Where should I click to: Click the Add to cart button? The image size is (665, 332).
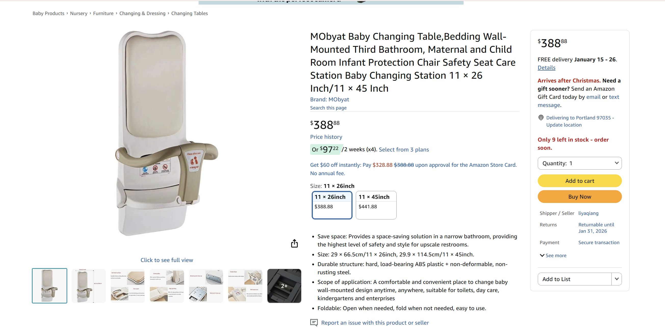(580, 181)
